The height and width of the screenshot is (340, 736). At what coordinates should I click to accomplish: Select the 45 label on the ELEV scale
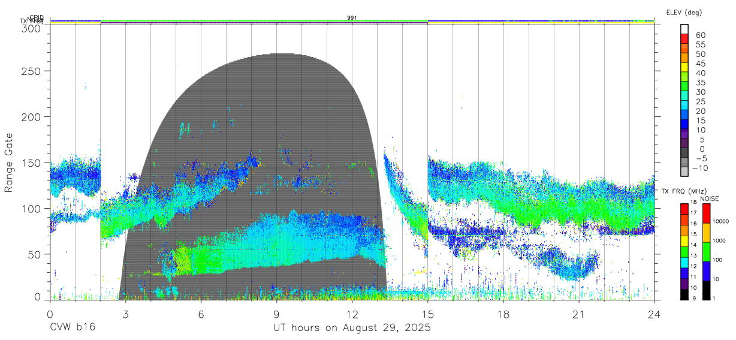(x=701, y=64)
